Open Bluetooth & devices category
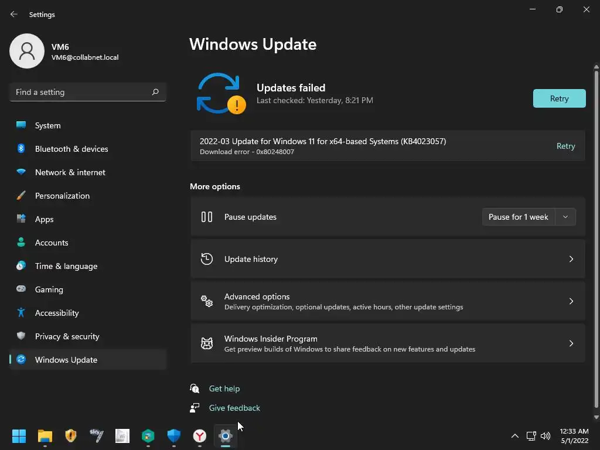 (x=88, y=149)
